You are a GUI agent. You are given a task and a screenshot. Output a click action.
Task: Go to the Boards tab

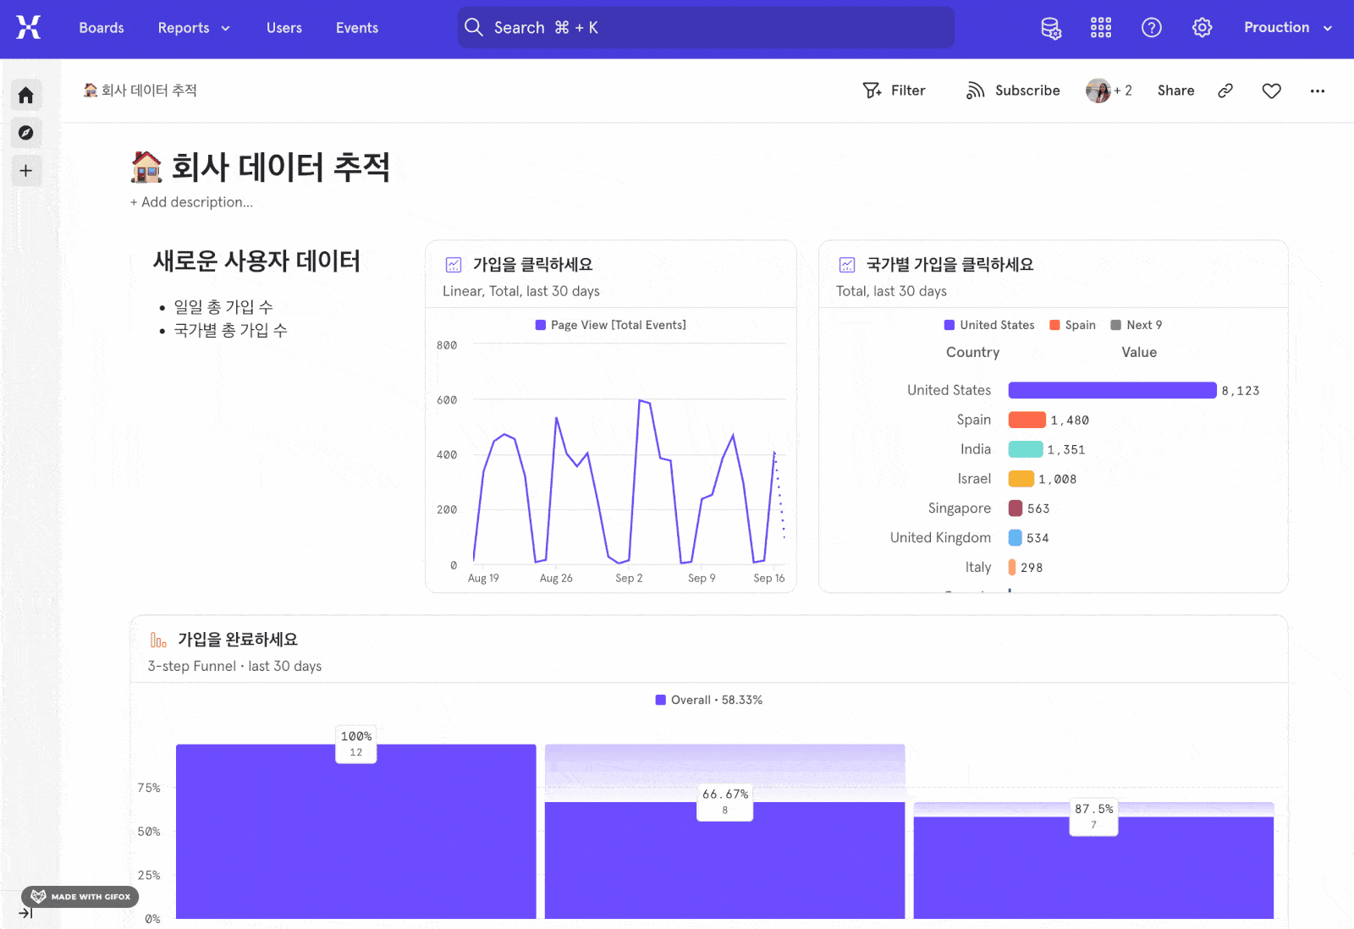(102, 28)
